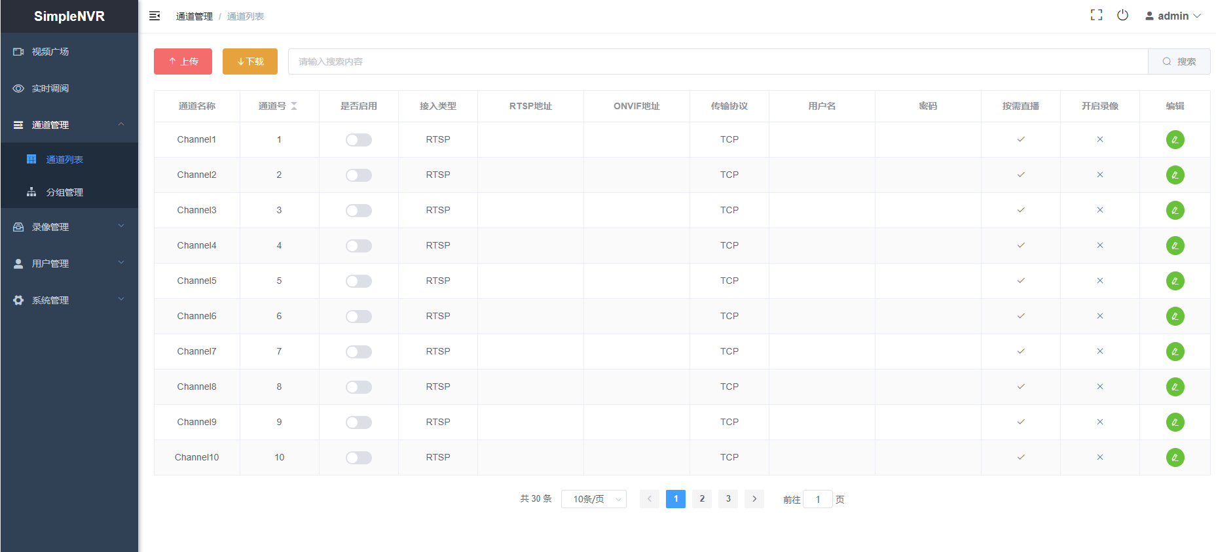Click the power logout icon
This screenshot has width=1216, height=552.
(1122, 15)
